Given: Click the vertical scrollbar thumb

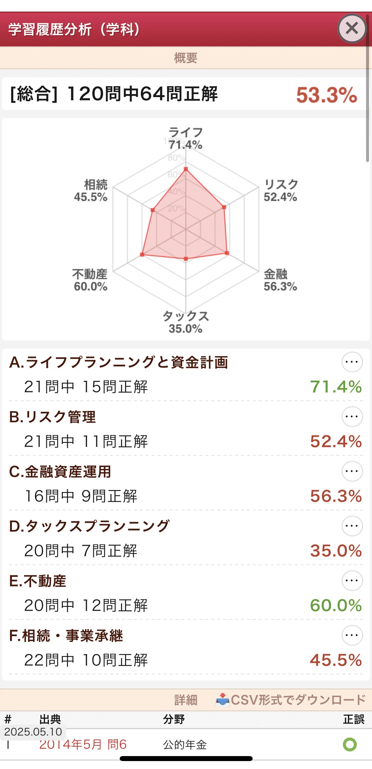Looking at the screenshot, I should [367, 88].
